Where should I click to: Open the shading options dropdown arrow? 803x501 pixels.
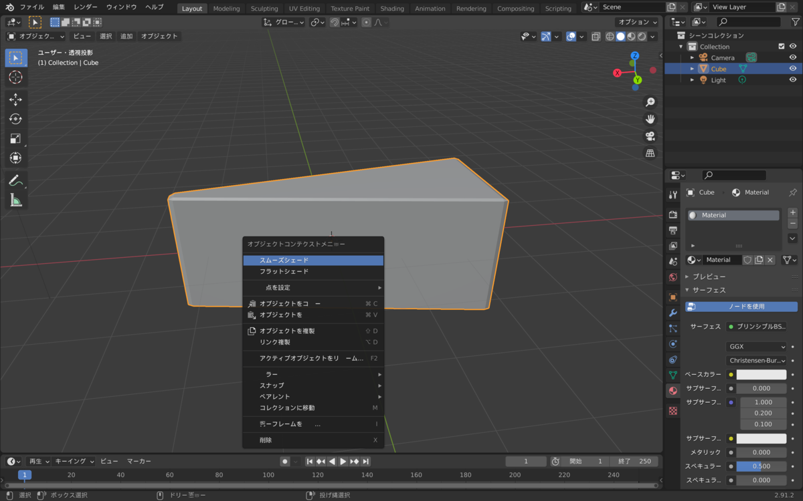[653, 37]
